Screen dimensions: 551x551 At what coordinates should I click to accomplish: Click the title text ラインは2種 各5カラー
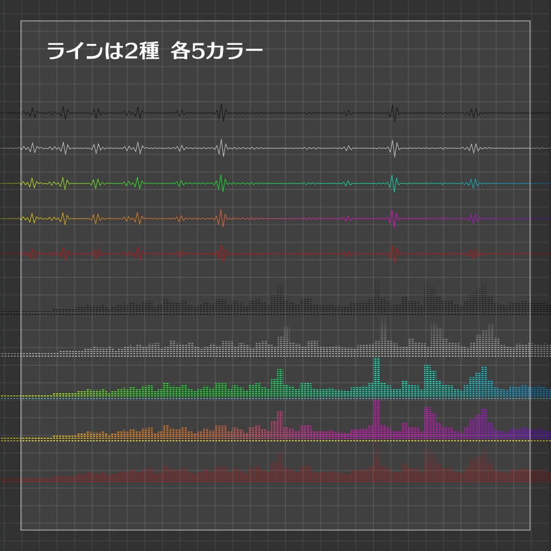coord(155,50)
